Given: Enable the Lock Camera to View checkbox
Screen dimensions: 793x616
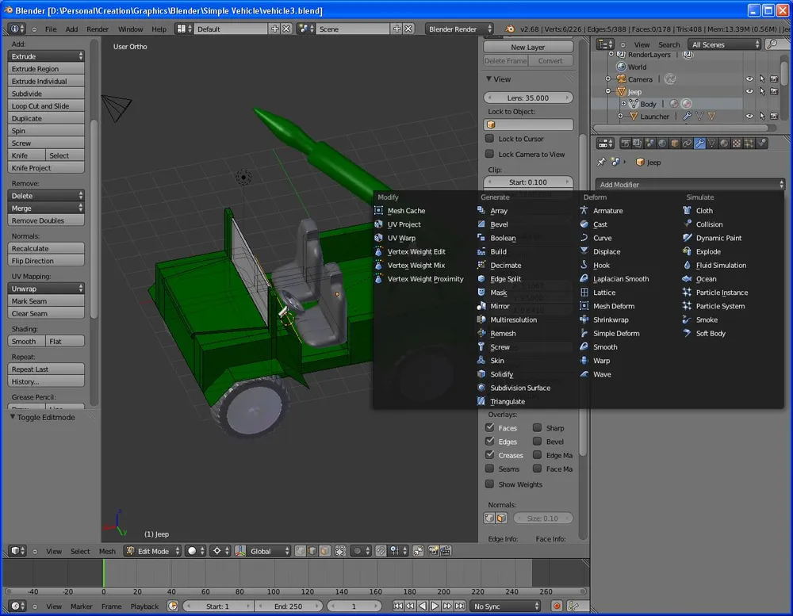Looking at the screenshot, I should pyautogui.click(x=490, y=154).
